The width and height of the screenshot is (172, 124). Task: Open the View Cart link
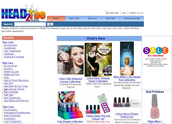click(114, 13)
